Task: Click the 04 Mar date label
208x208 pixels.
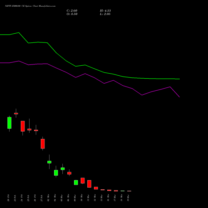Action: click(55, 198)
